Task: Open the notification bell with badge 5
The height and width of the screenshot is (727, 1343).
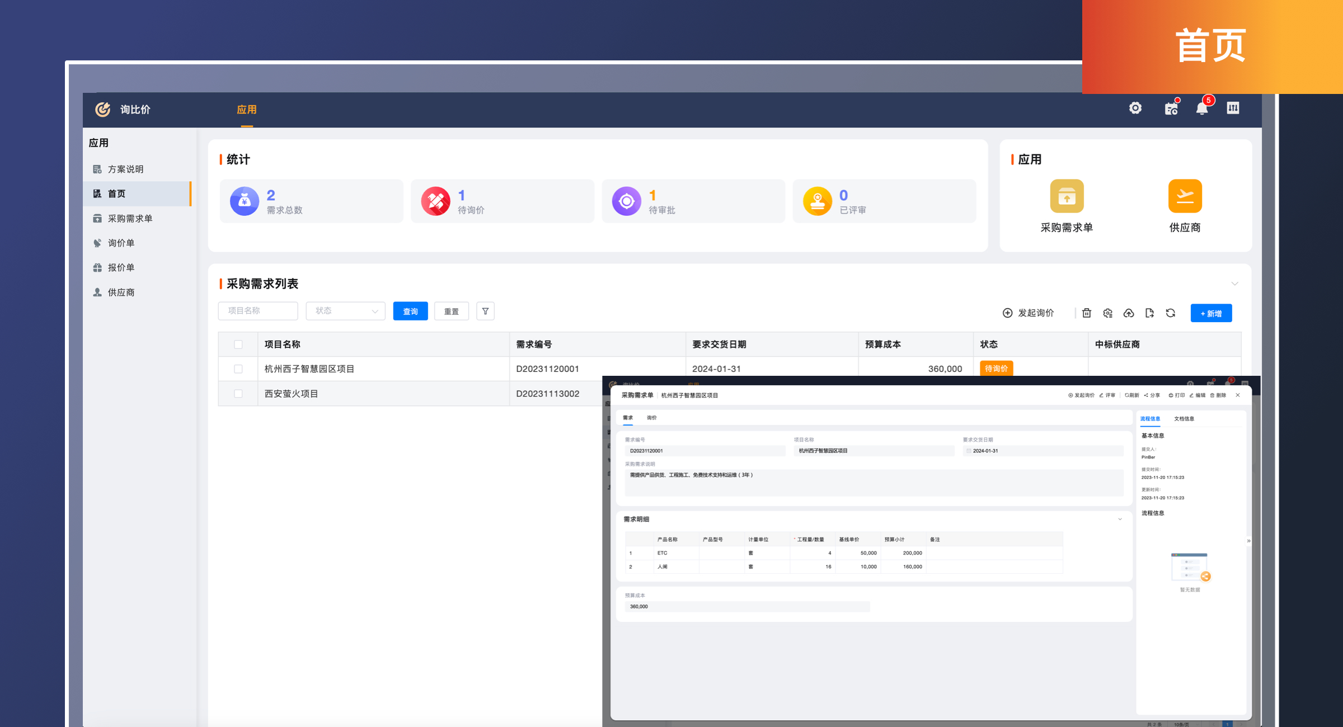Action: pyautogui.click(x=1201, y=108)
